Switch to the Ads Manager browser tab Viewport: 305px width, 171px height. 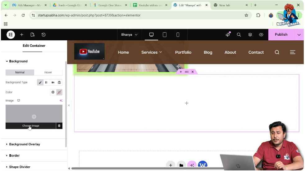[28, 5]
